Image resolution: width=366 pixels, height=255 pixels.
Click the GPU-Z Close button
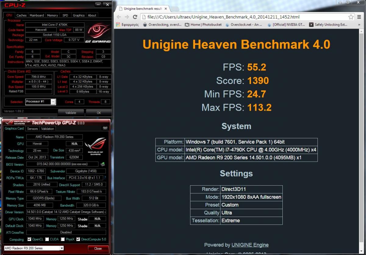click(98, 248)
